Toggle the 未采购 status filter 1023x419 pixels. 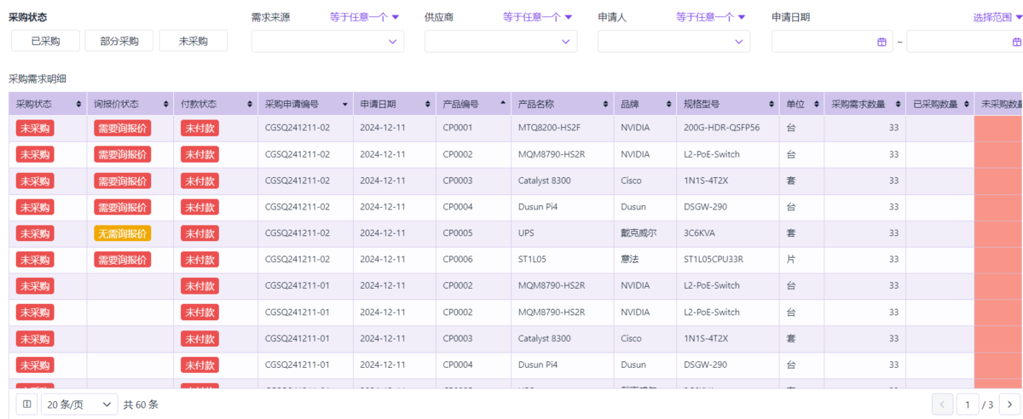194,41
